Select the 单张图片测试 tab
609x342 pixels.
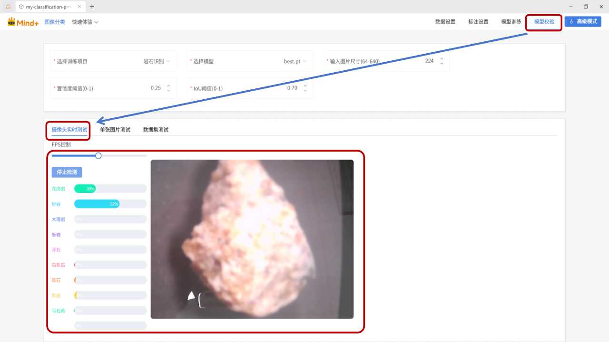click(115, 130)
